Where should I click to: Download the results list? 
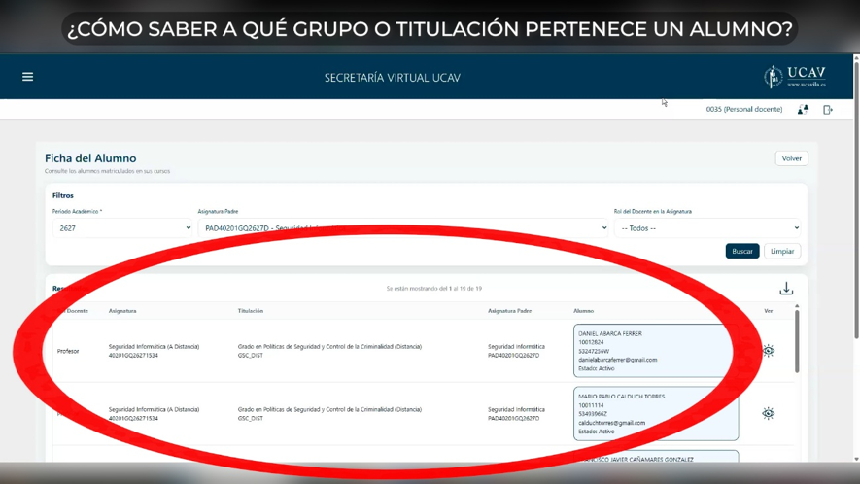point(786,288)
